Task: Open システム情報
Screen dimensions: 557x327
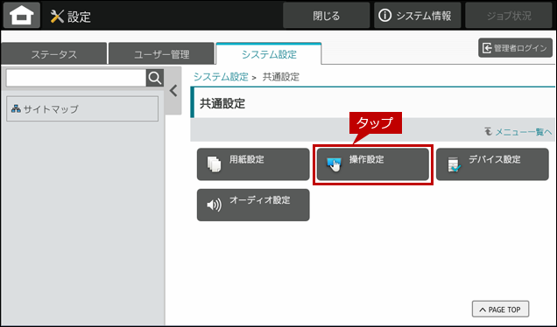Action: click(418, 16)
